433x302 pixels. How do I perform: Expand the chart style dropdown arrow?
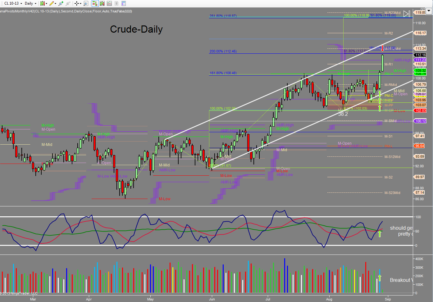pos(46,3)
